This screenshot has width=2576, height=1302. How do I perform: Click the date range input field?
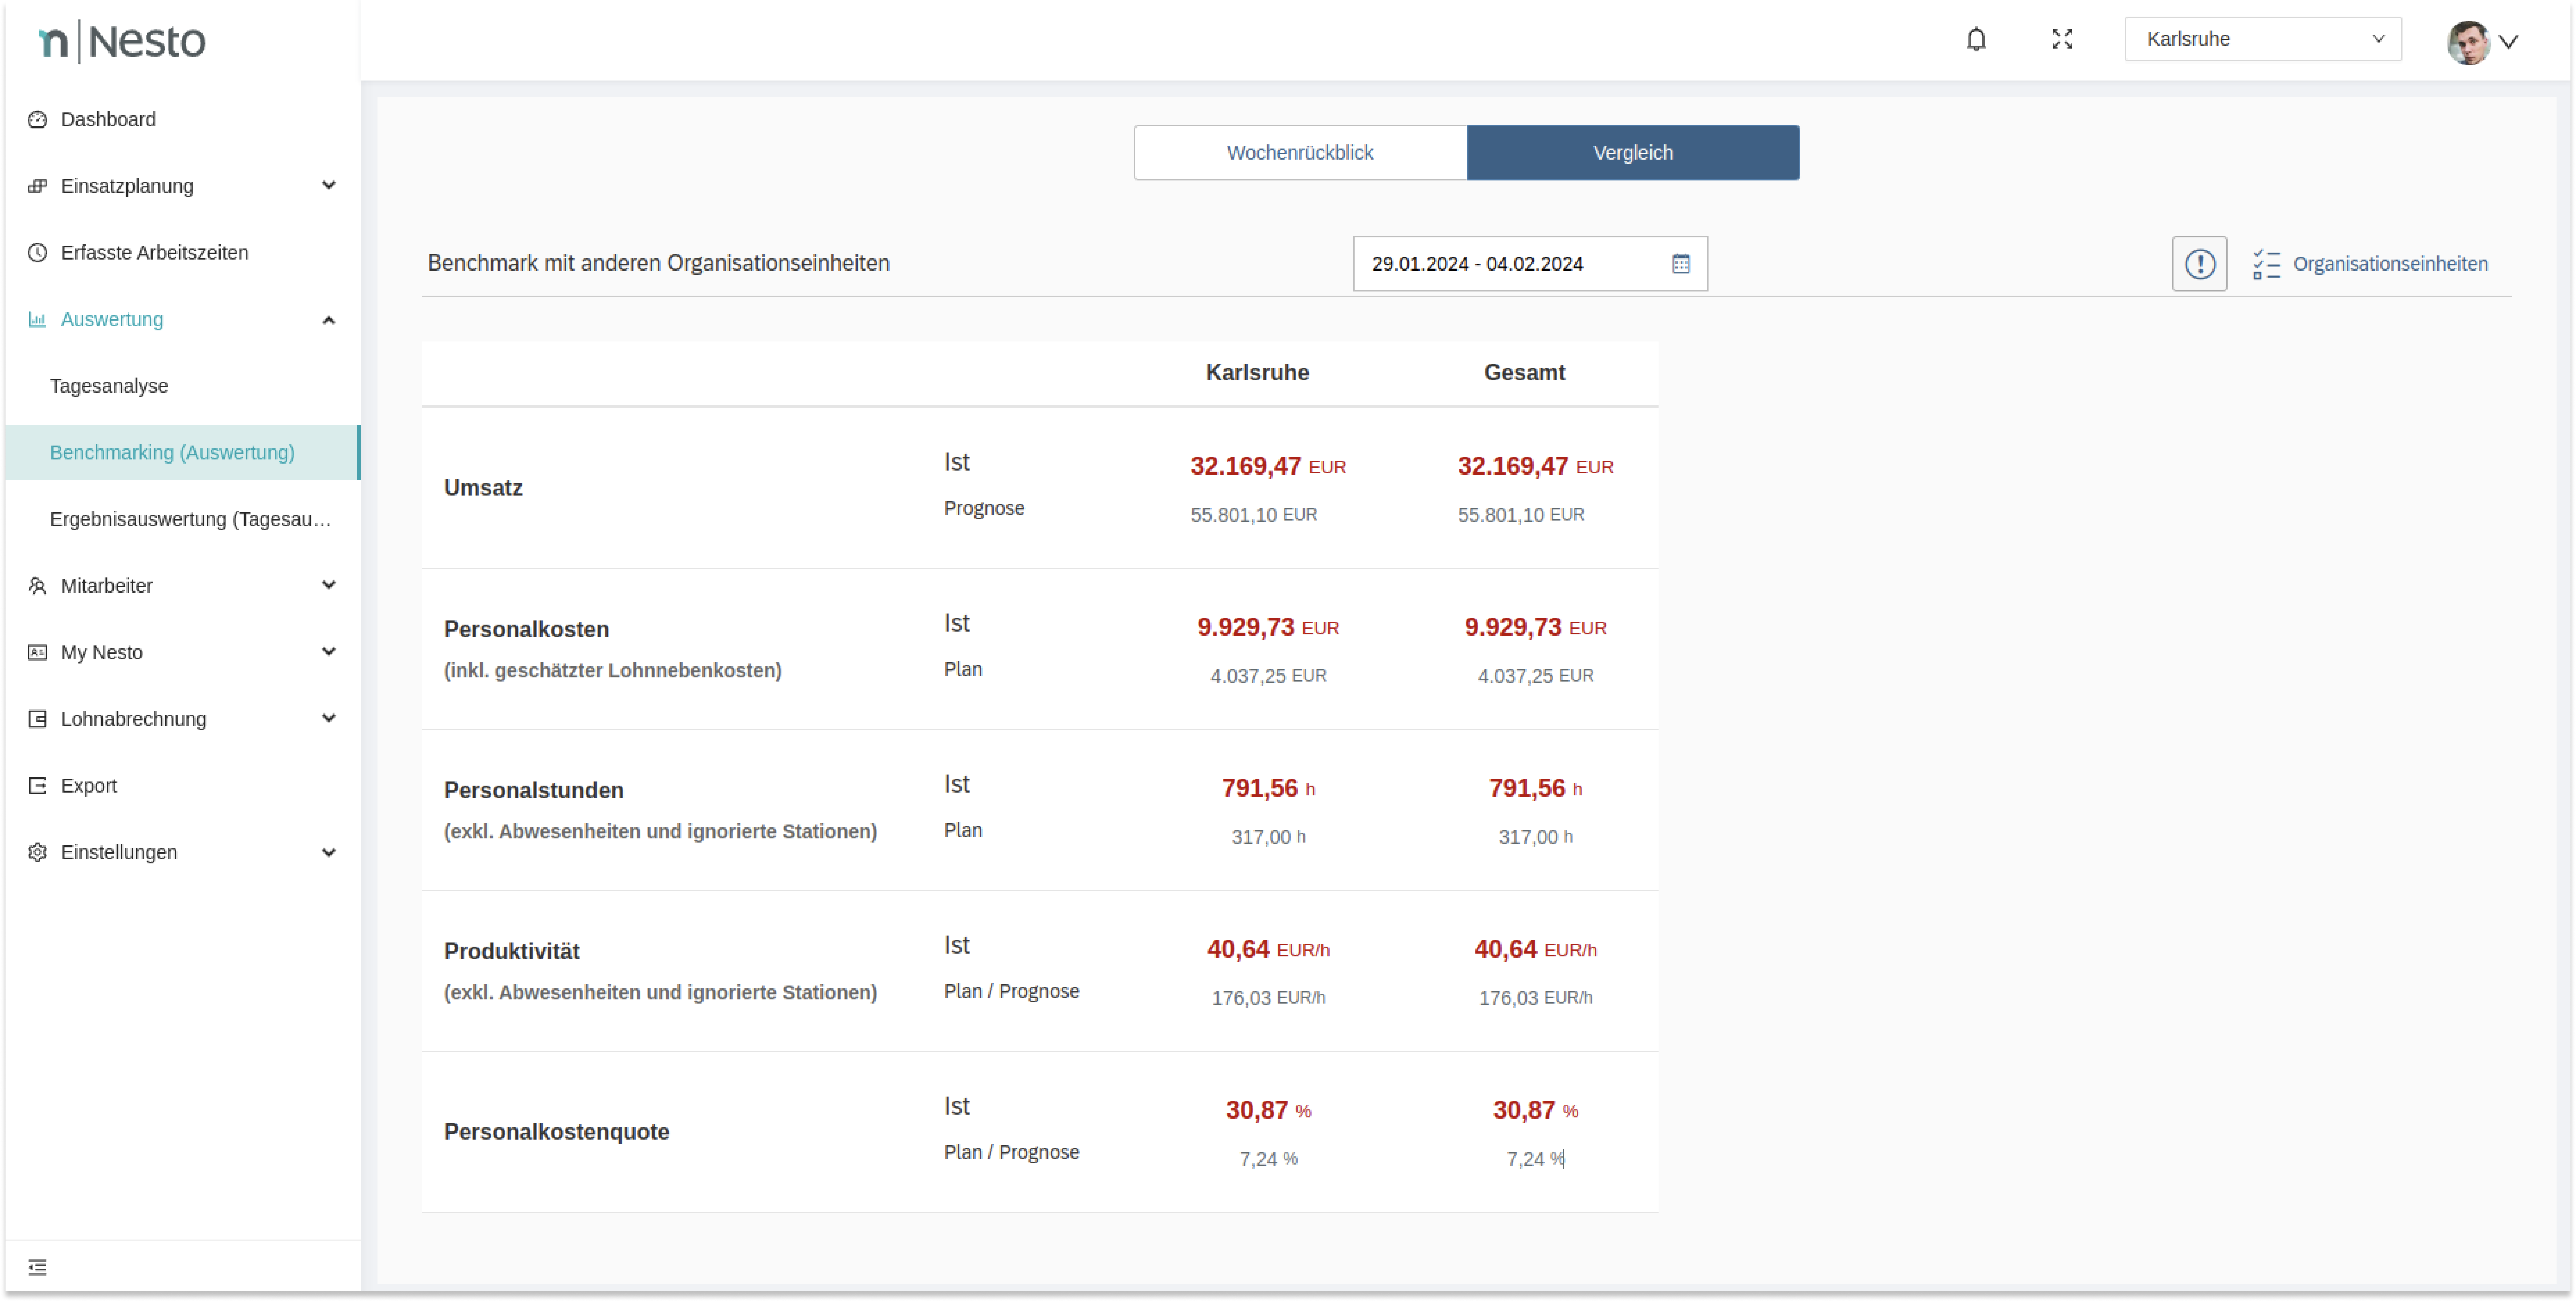coord(1500,263)
